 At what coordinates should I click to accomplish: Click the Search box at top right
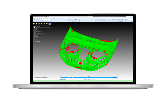pyautogui.click(x=132, y=18)
